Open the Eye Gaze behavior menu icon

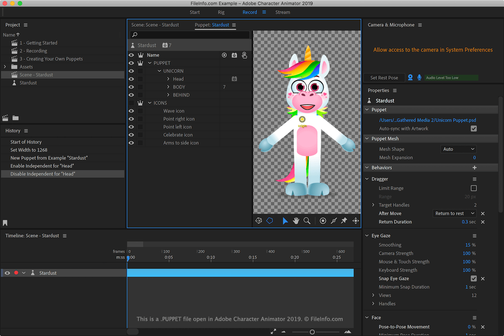(475, 236)
